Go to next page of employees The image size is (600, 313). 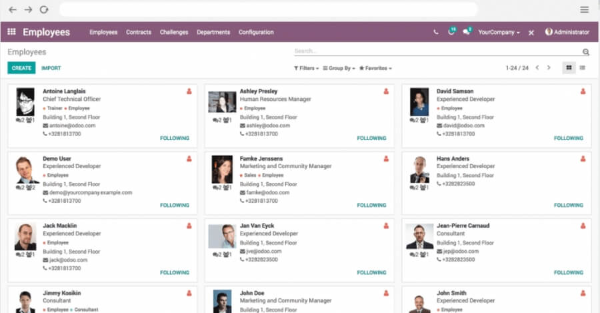549,68
